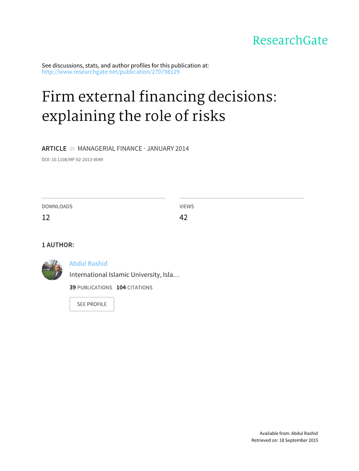Screen dimensions: 359x471
Task: Click the '1 AUTHOR' section heading
Action: 58,245
